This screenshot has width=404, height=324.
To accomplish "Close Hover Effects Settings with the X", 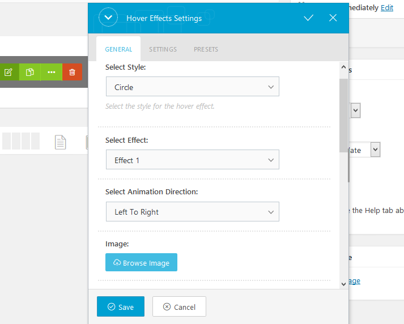I will [x=333, y=18].
